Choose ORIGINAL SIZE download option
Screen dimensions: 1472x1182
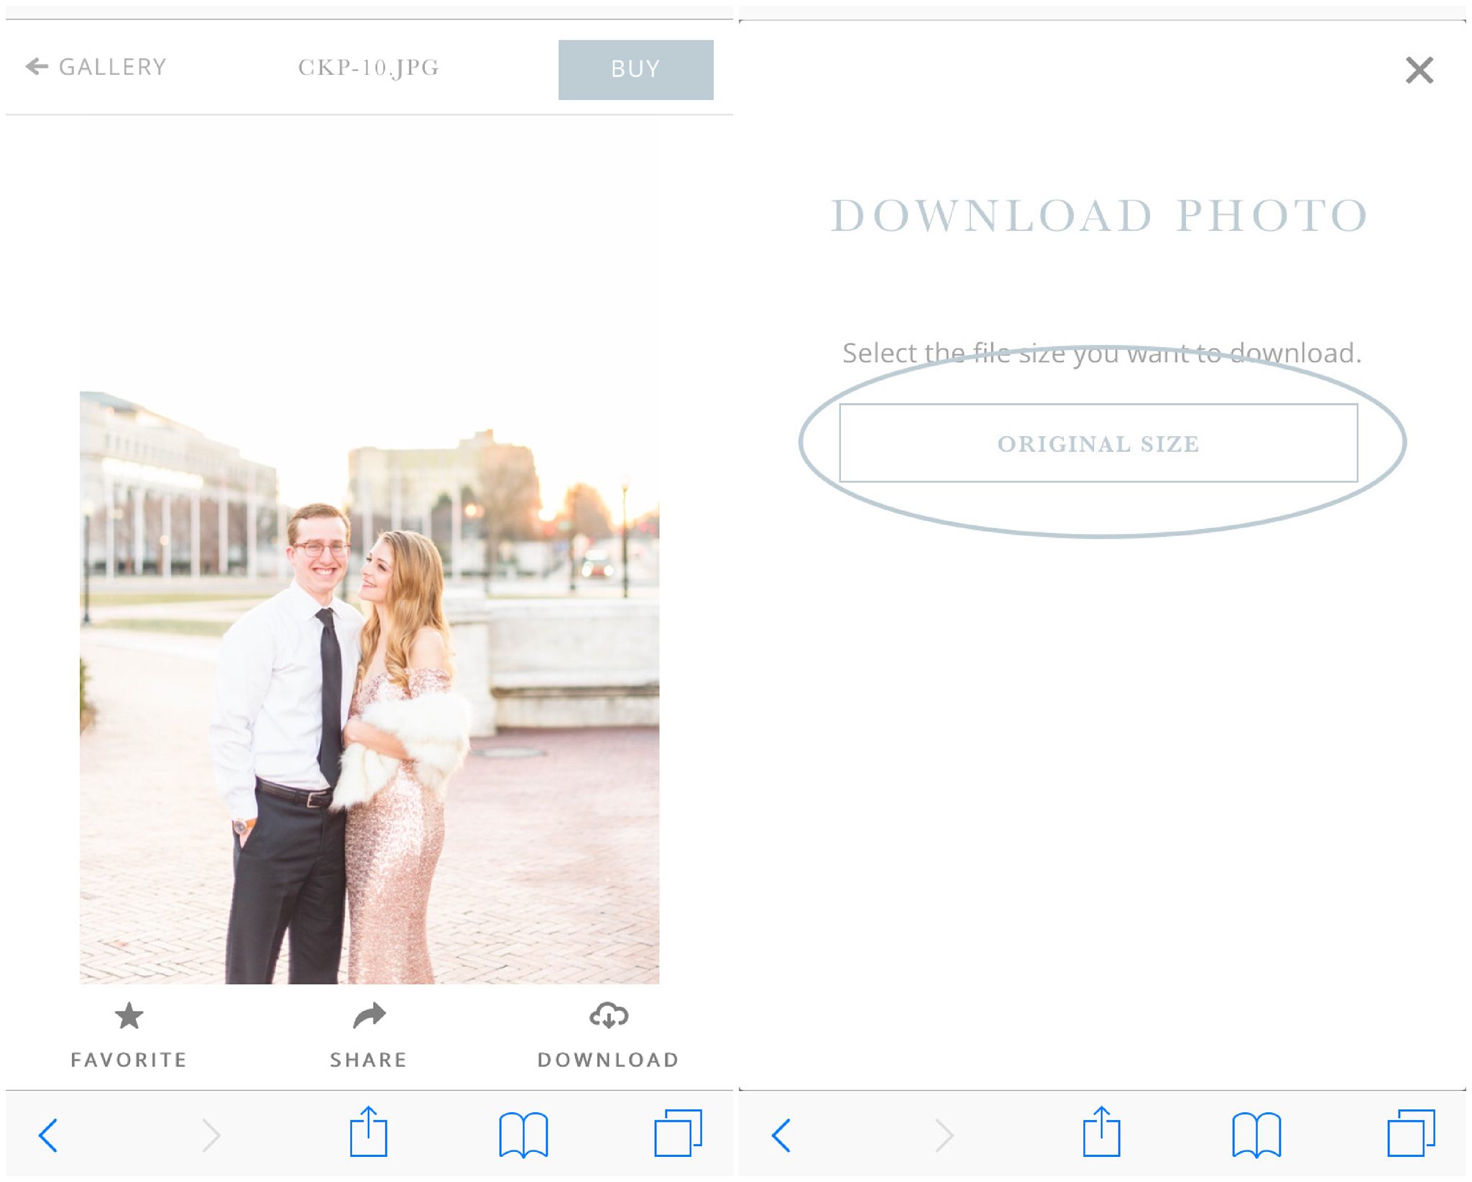click(x=1098, y=443)
